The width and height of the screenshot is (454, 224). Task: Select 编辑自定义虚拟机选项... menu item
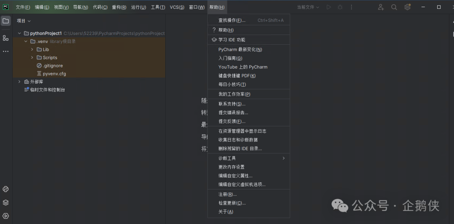click(x=249, y=184)
